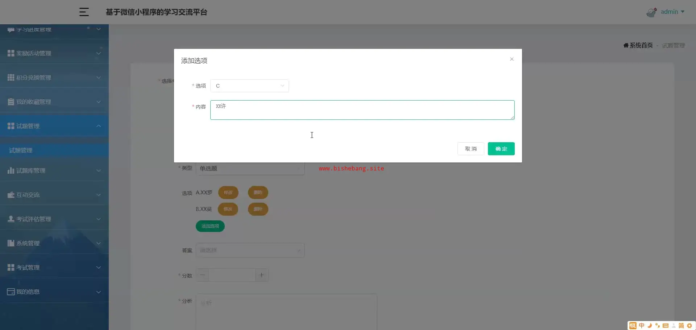This screenshot has width=696, height=330.
Task: Close the 添加选项 dialog
Action: tap(512, 59)
